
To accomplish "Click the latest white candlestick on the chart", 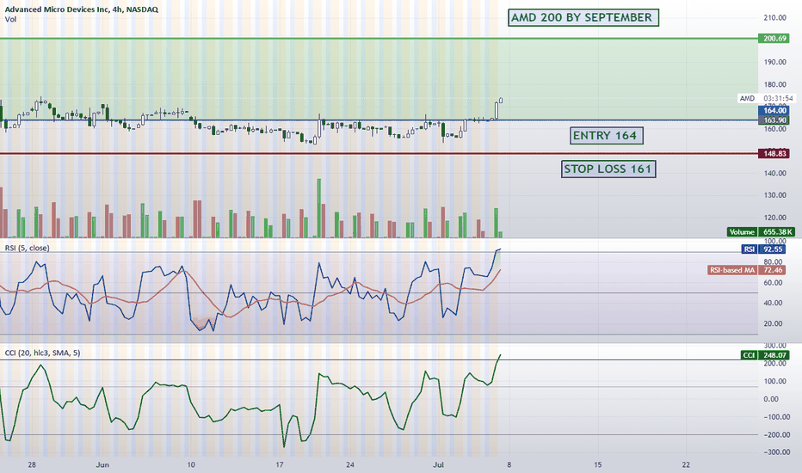I will click(x=501, y=101).
